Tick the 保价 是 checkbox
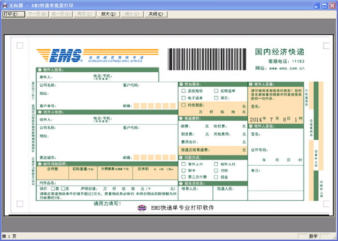 (53, 188)
